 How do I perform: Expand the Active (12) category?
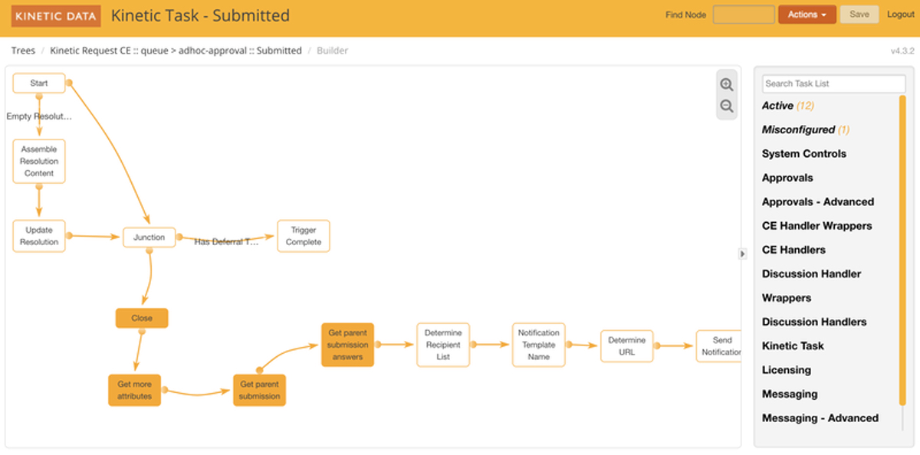788,106
